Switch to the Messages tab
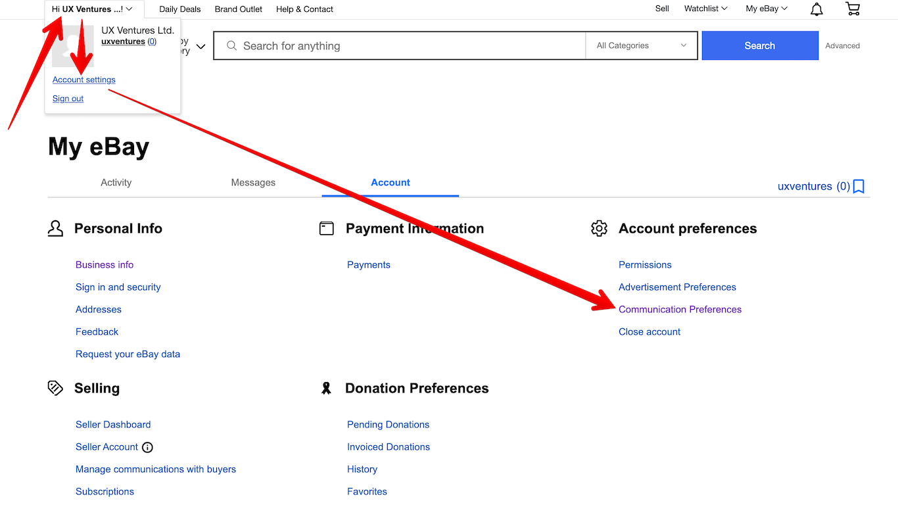 pyautogui.click(x=253, y=183)
